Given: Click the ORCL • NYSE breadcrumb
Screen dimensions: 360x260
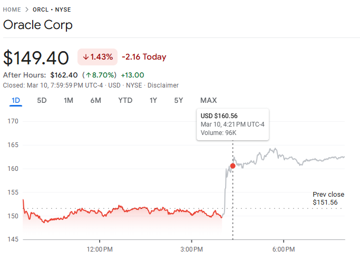Looking at the screenshot, I should [52, 9].
